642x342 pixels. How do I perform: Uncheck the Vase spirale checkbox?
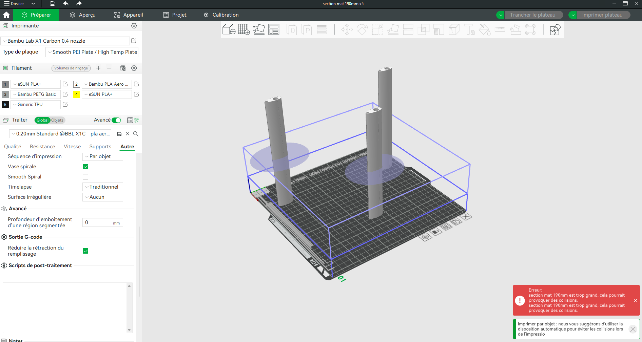[x=85, y=167]
